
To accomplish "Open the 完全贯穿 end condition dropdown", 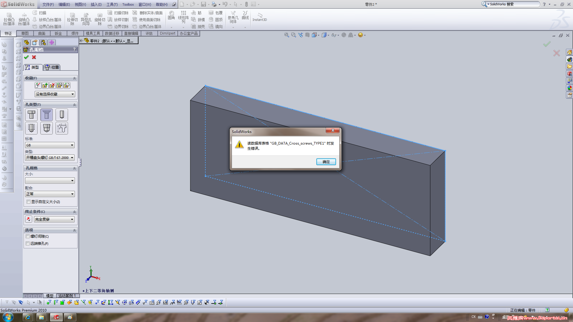I will tap(54, 219).
